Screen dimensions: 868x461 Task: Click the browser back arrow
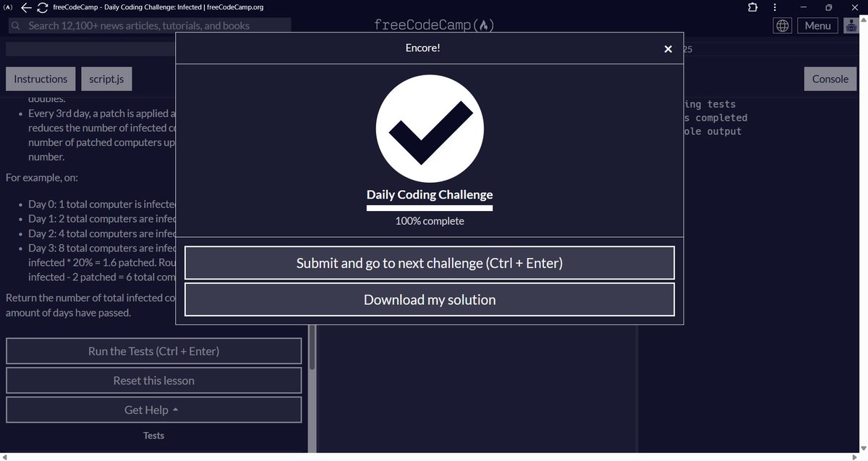(25, 7)
